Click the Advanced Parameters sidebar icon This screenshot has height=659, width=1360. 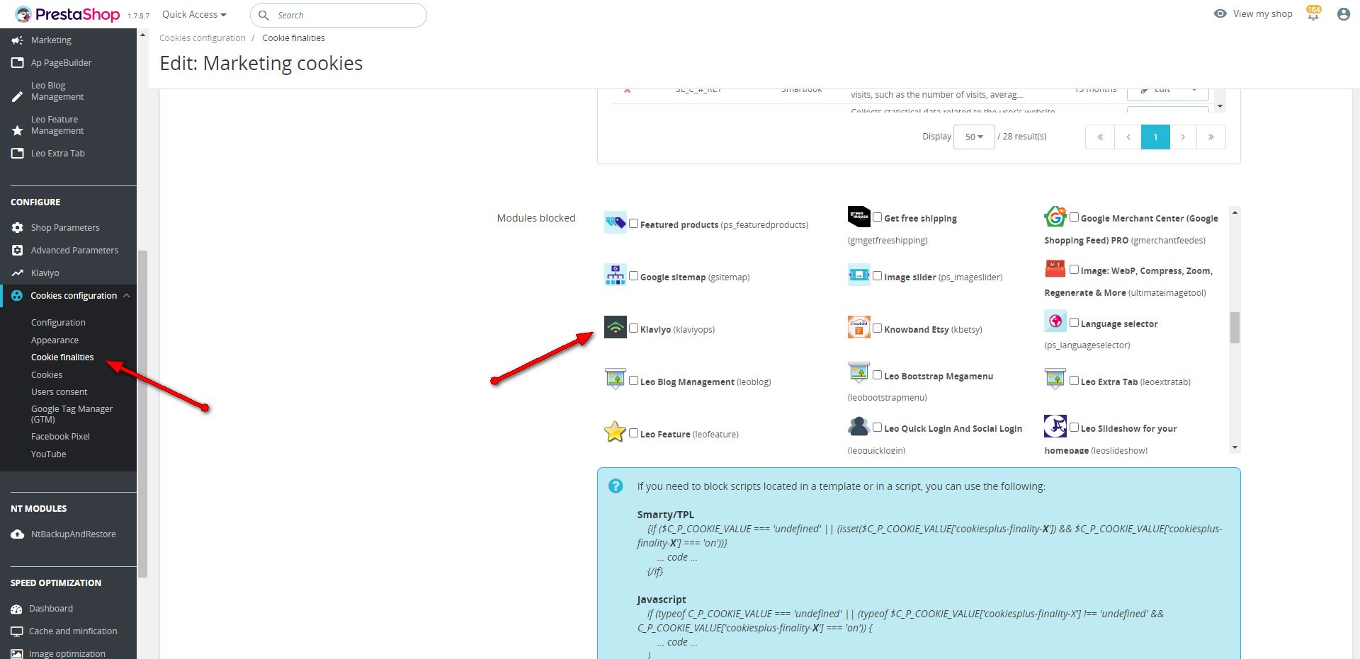click(x=17, y=251)
